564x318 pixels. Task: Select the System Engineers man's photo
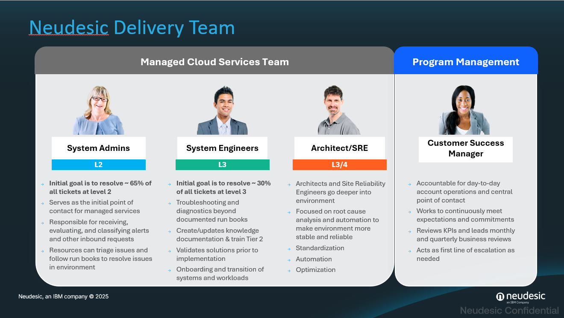(222, 110)
